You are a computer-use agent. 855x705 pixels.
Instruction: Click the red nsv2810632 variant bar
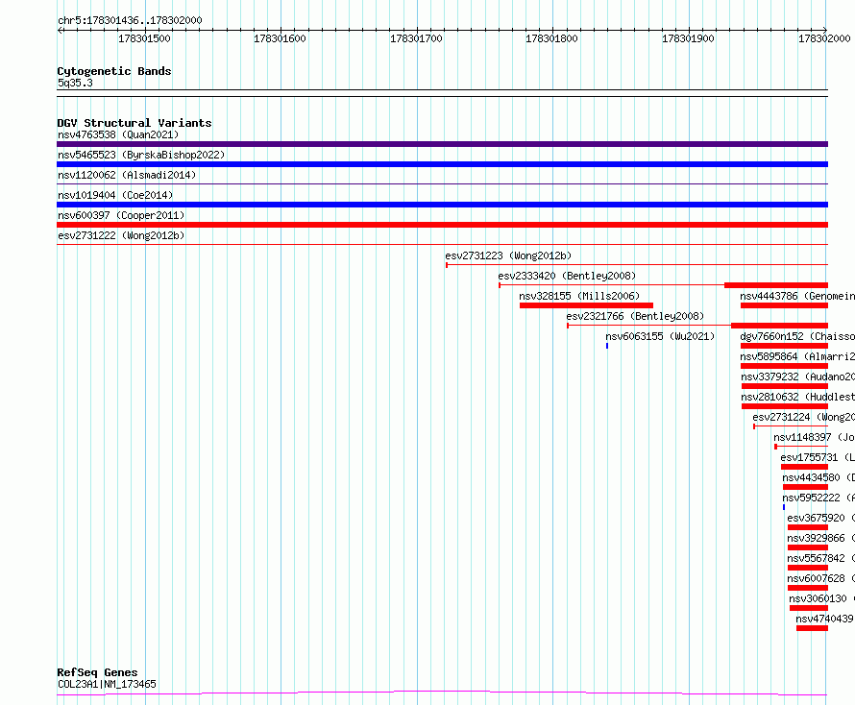(785, 406)
